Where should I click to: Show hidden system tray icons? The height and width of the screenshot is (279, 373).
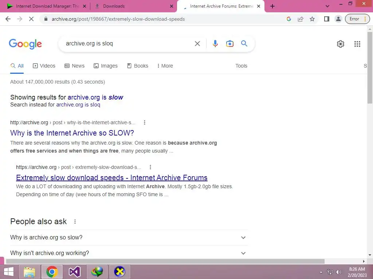321,272
